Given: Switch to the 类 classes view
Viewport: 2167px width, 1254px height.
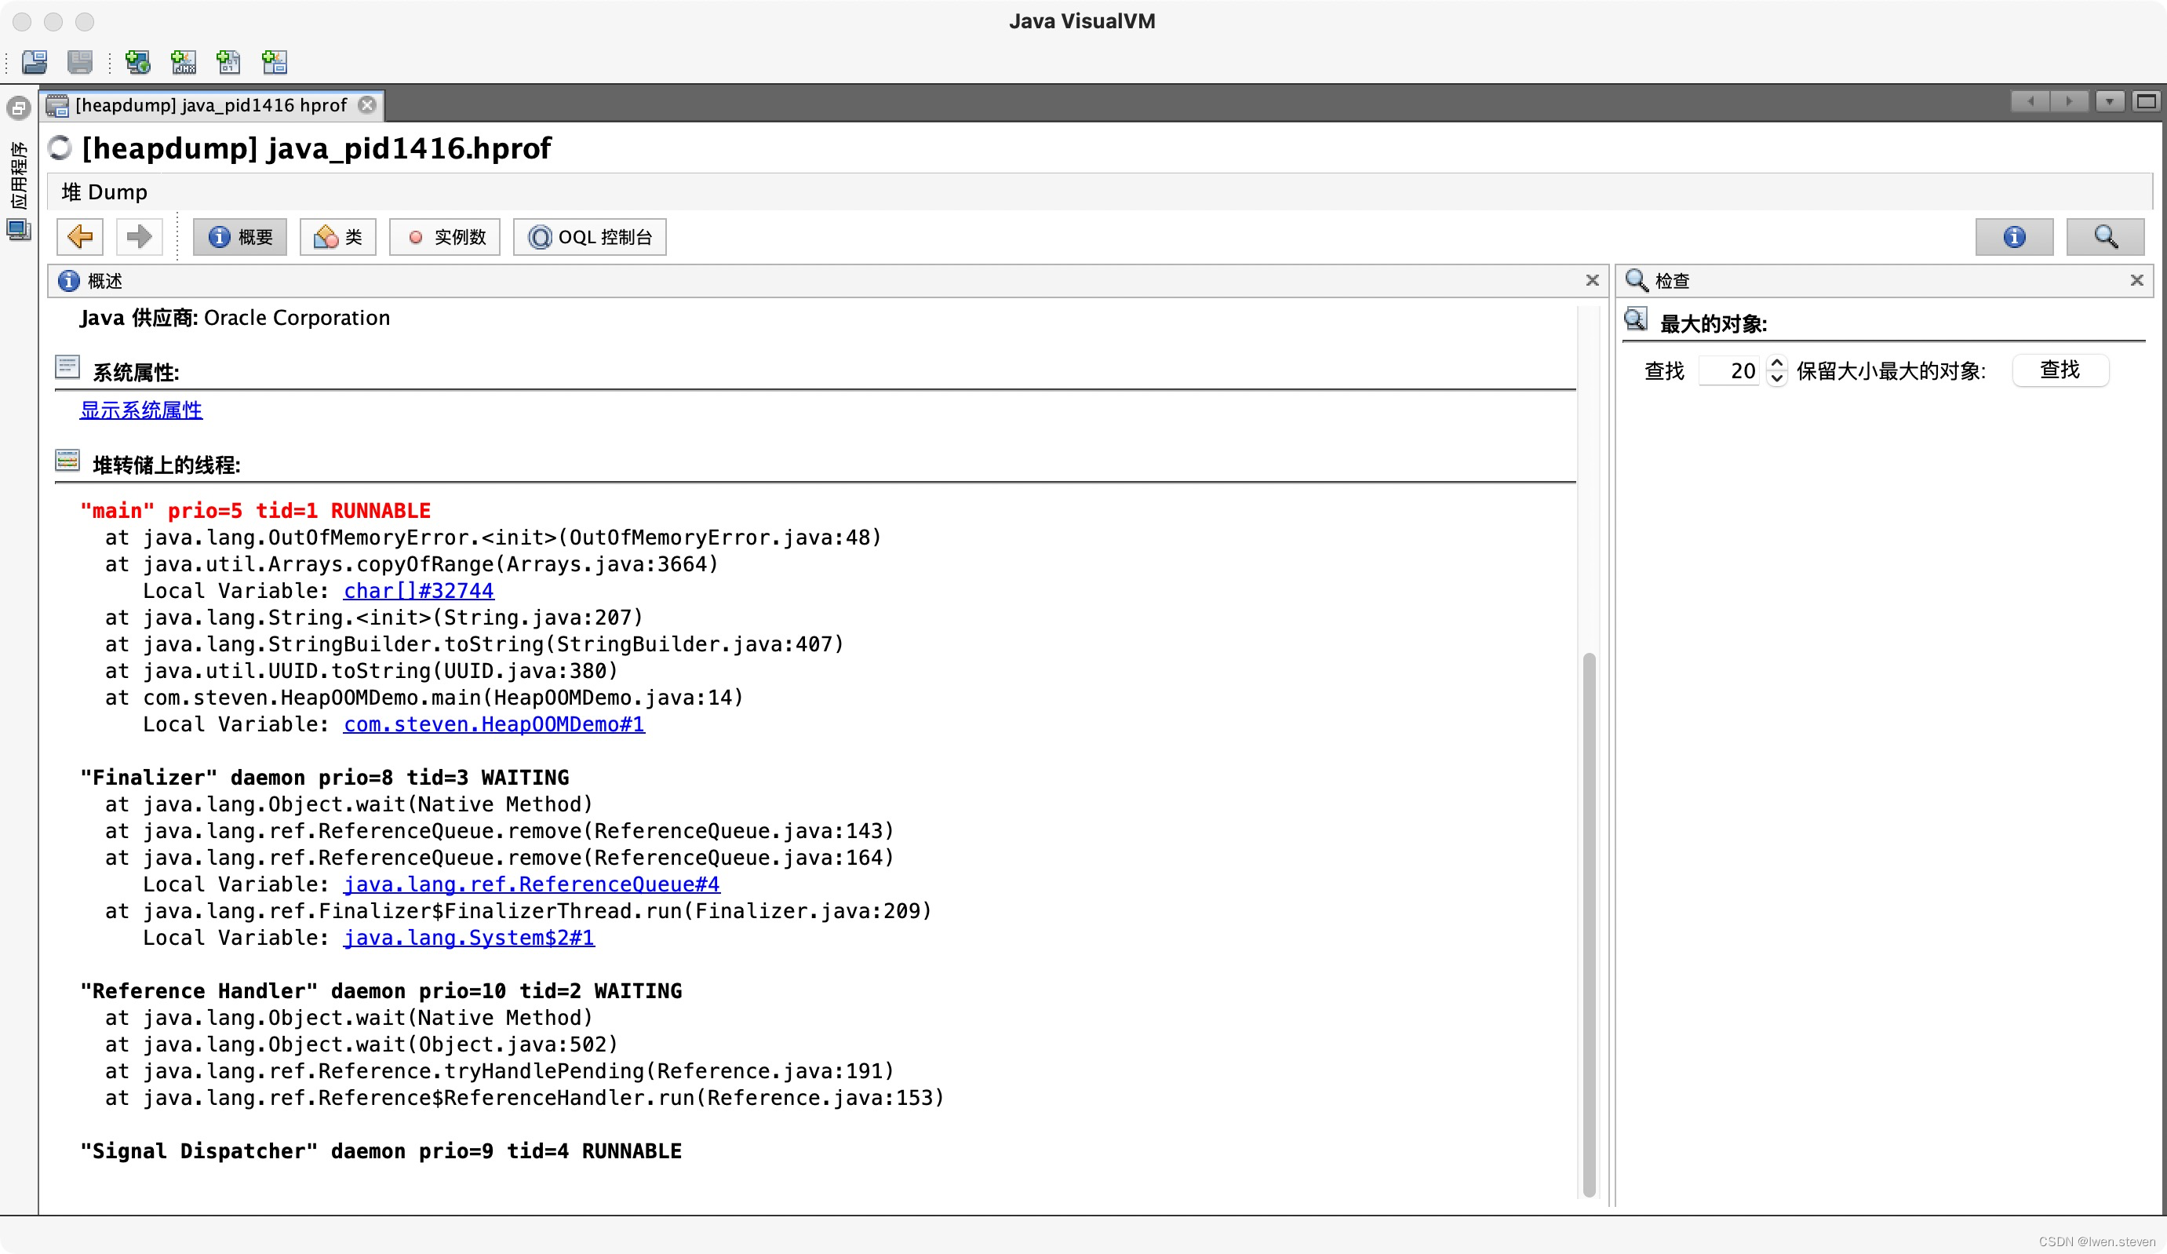Looking at the screenshot, I should [338, 236].
